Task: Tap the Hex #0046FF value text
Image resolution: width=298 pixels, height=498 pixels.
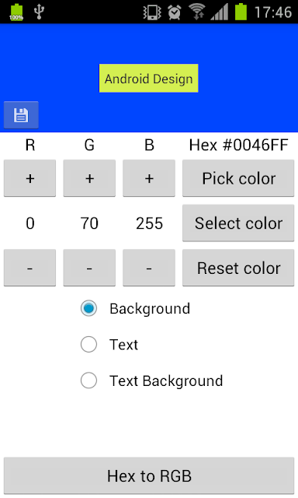Action: pyautogui.click(x=238, y=146)
